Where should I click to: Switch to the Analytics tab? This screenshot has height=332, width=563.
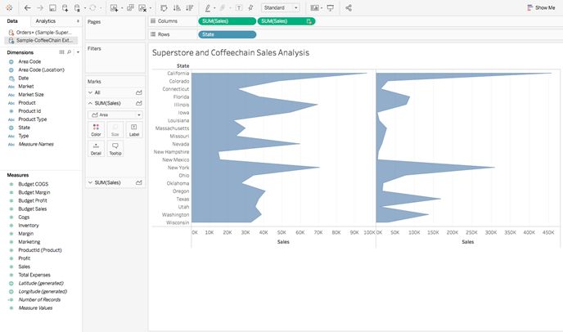[x=46, y=21]
